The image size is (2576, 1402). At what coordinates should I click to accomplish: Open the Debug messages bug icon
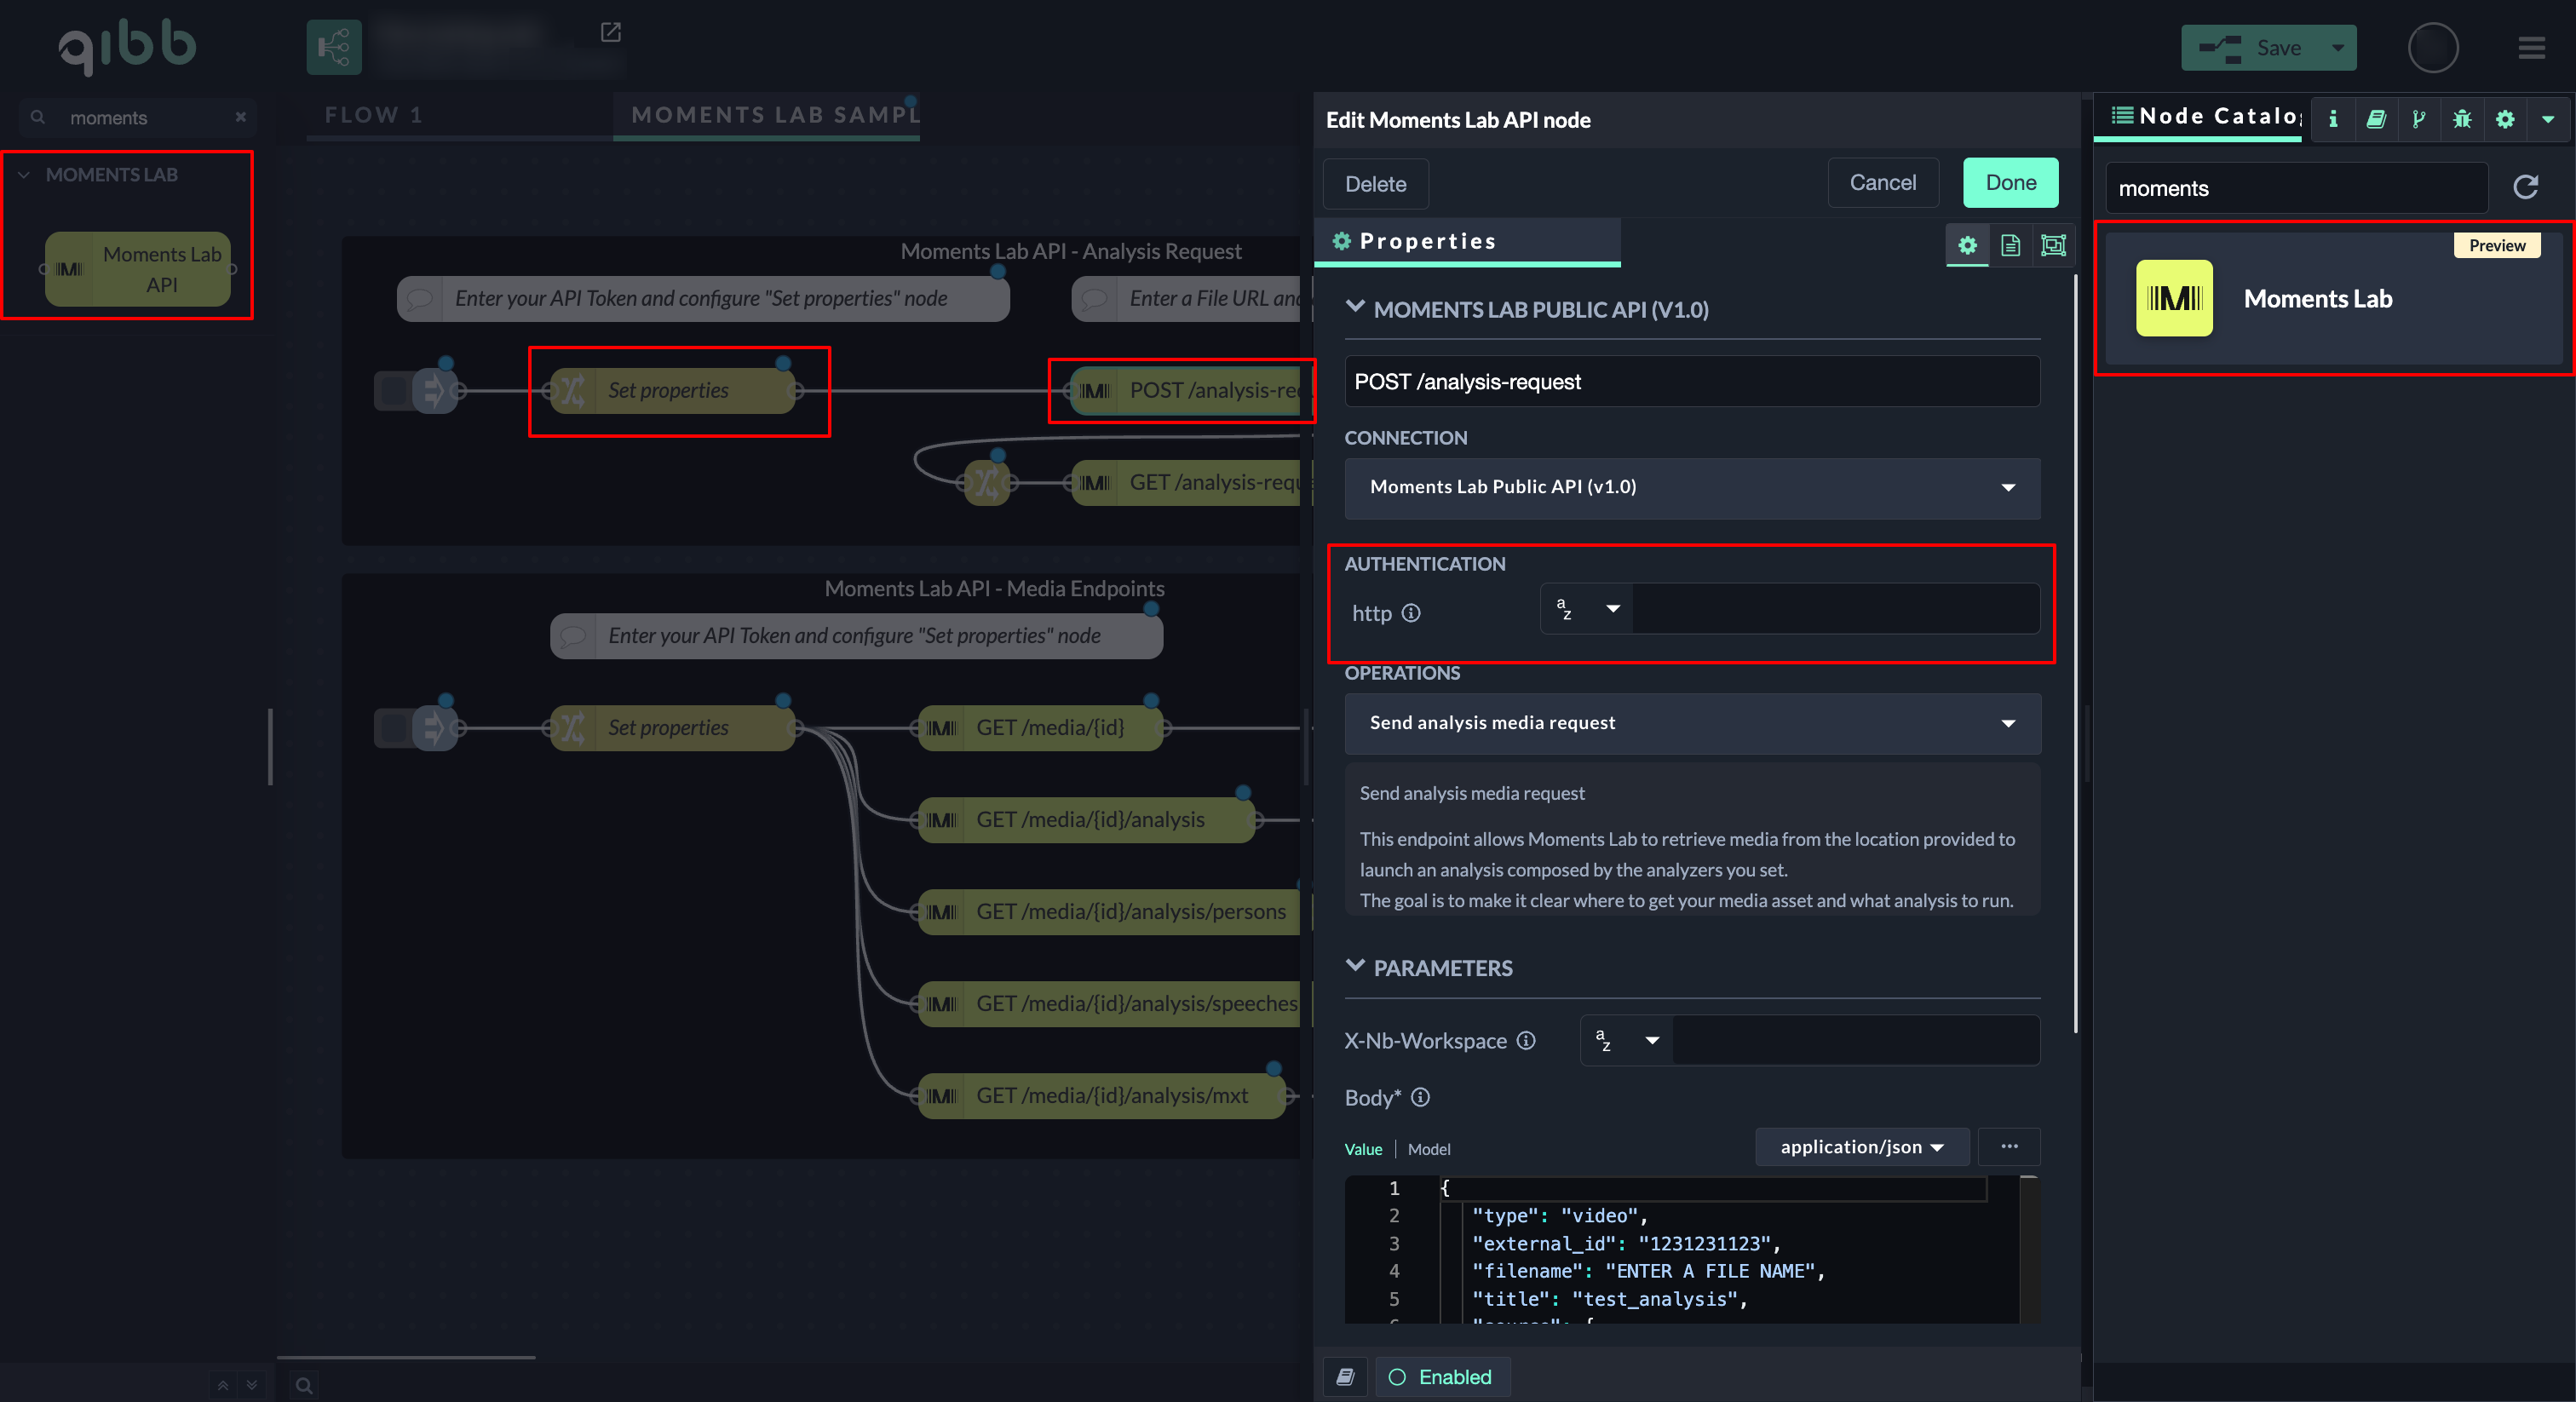pos(2461,119)
